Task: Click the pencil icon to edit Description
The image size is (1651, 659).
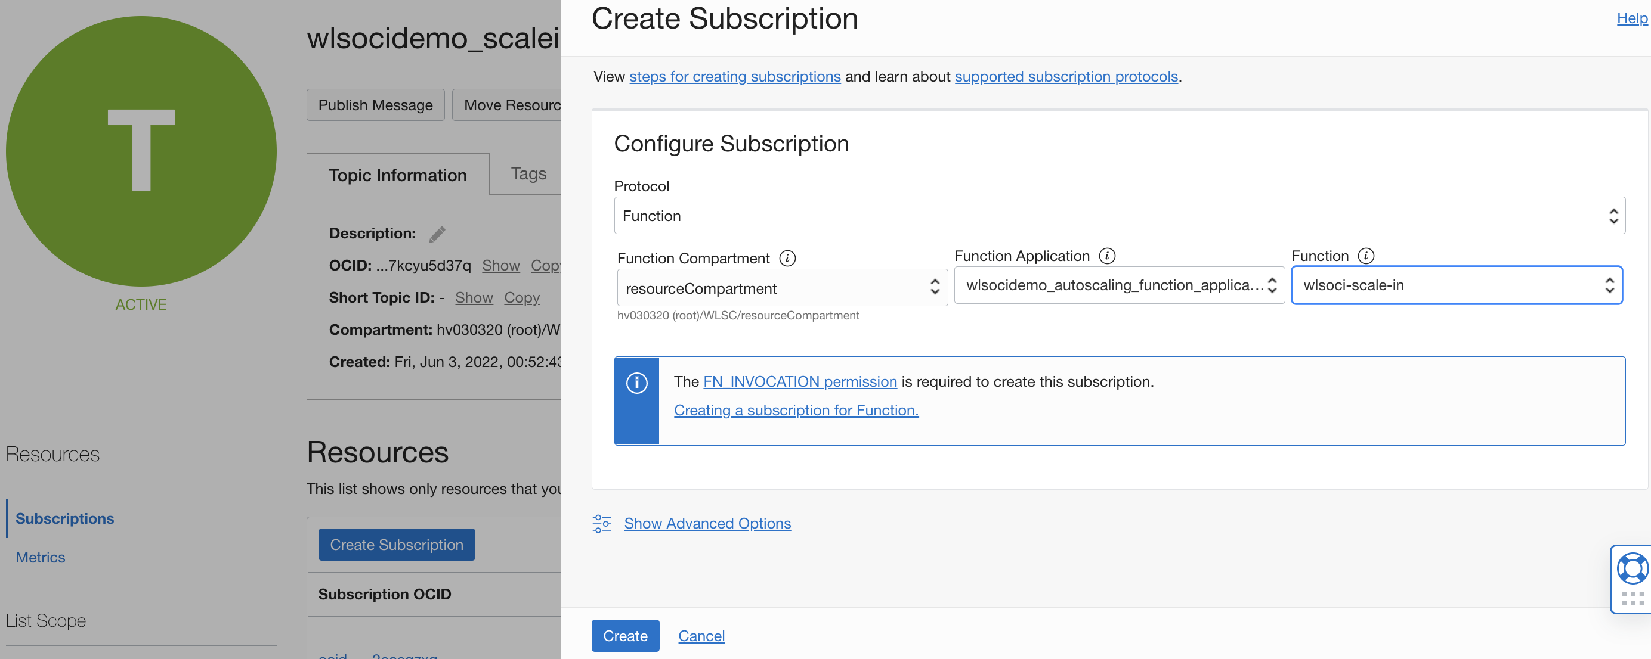Action: click(x=437, y=234)
